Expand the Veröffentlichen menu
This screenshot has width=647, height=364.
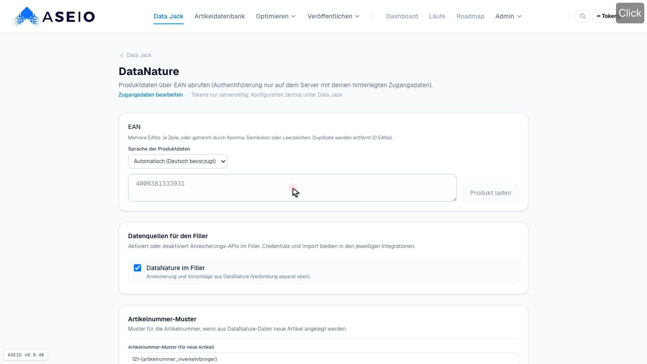pyautogui.click(x=333, y=16)
